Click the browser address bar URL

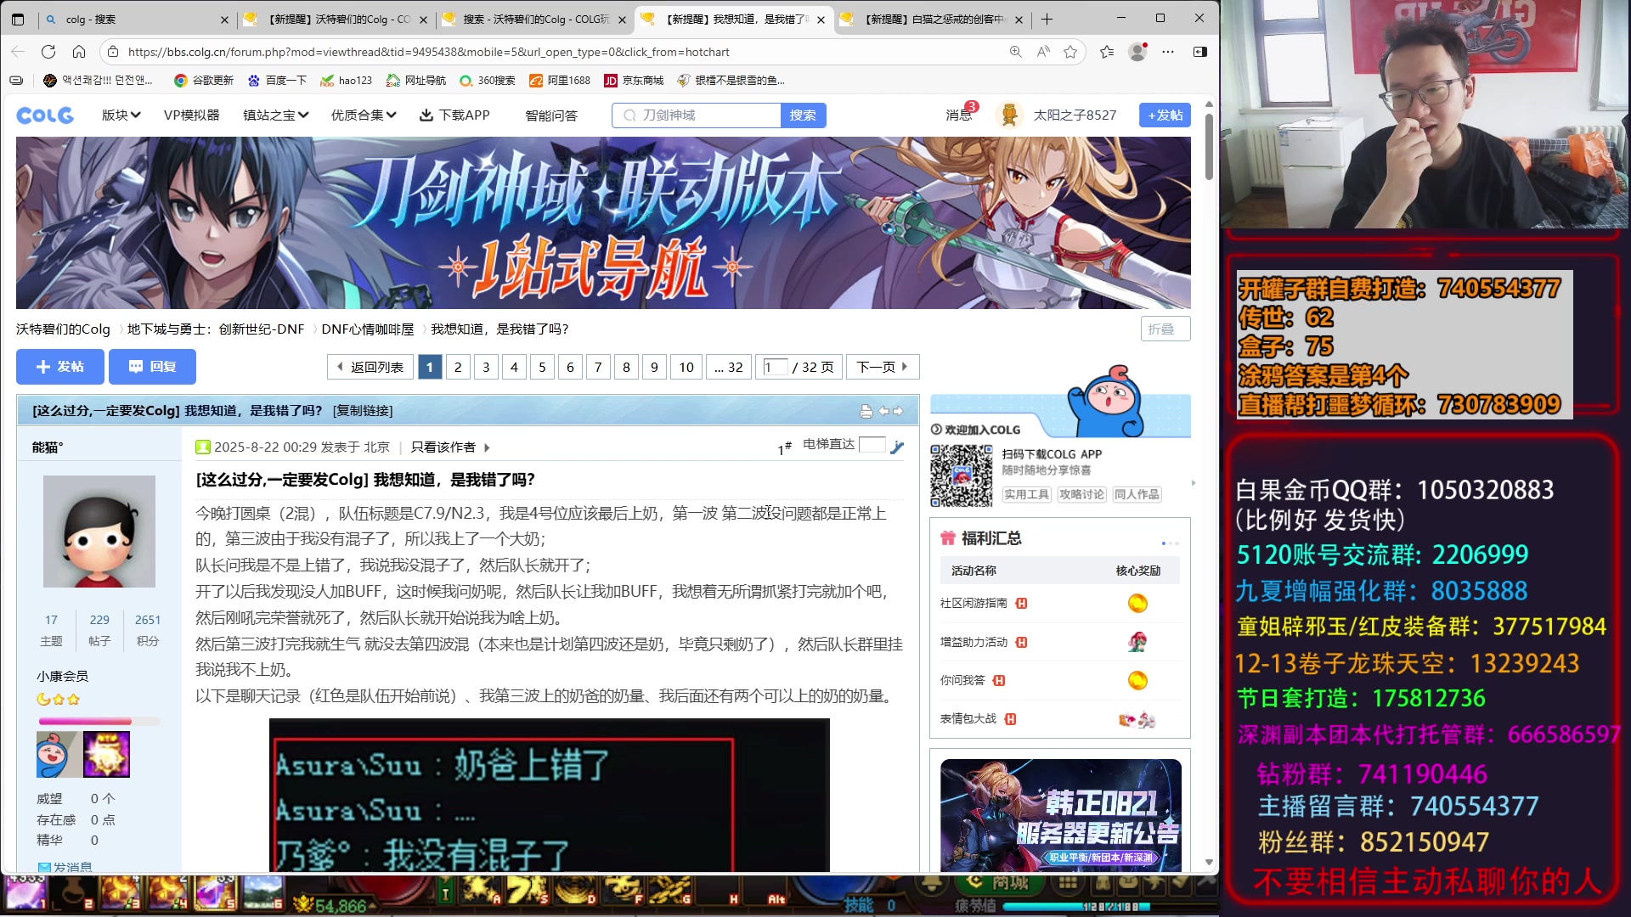click(x=428, y=52)
